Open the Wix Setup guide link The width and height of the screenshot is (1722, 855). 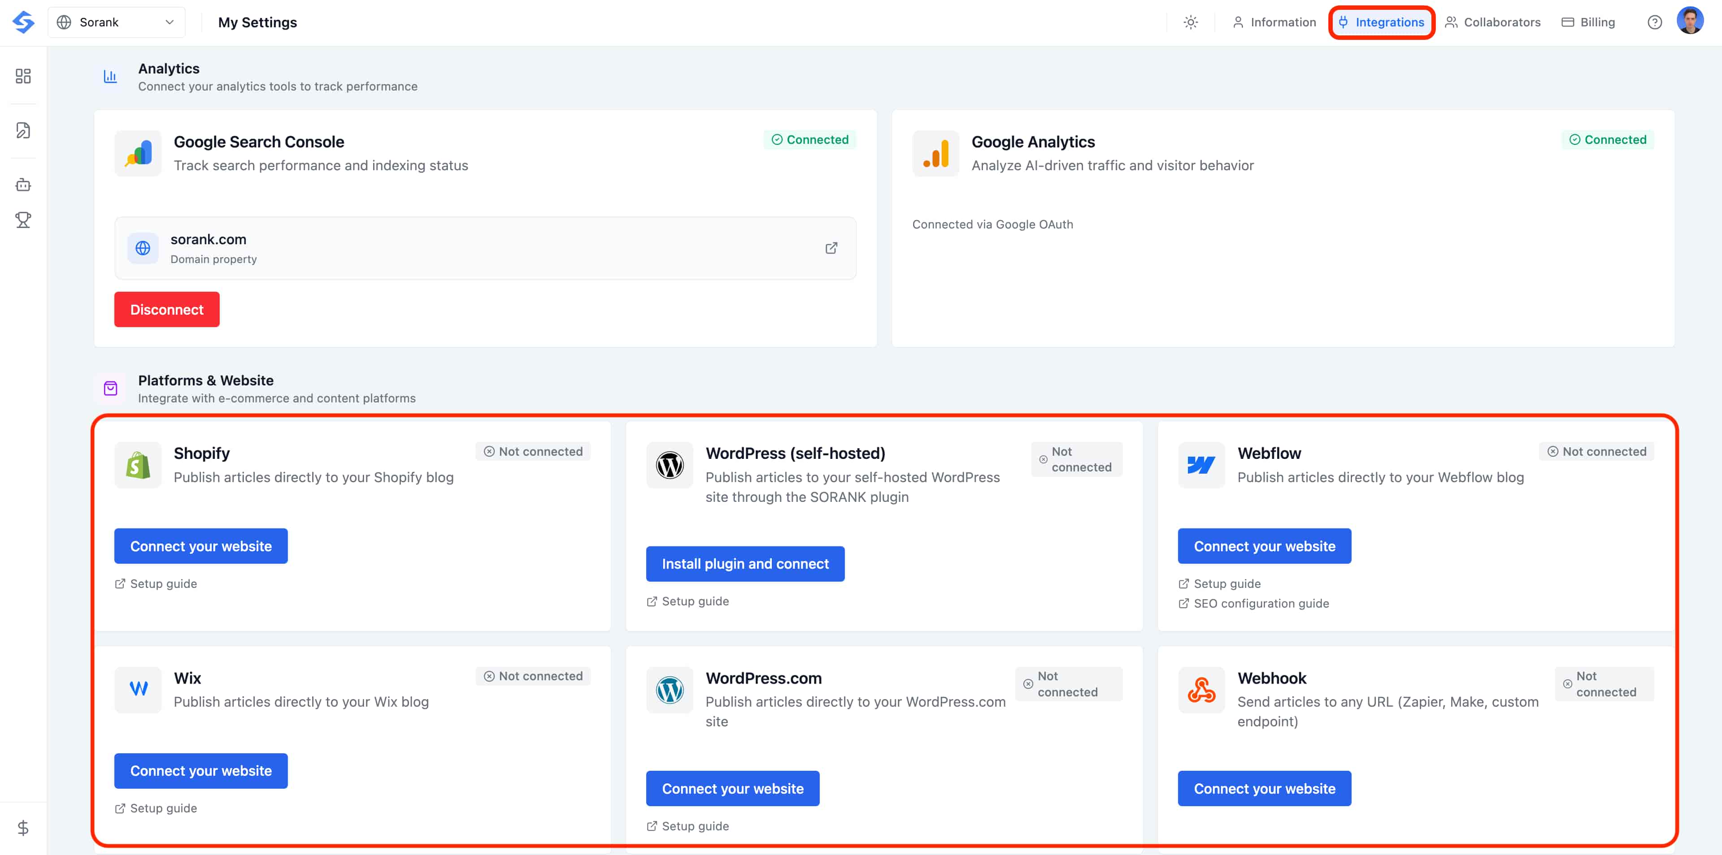point(156,808)
